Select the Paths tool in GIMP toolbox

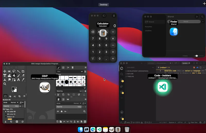[14, 80]
